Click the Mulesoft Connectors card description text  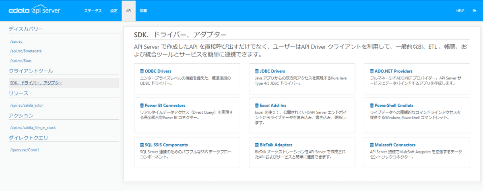click(x=416, y=154)
